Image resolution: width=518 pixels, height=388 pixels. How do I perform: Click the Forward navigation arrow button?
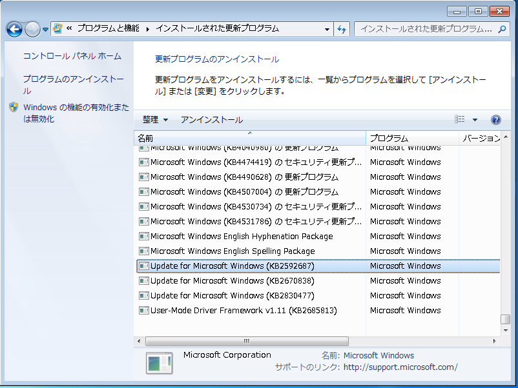(32, 29)
